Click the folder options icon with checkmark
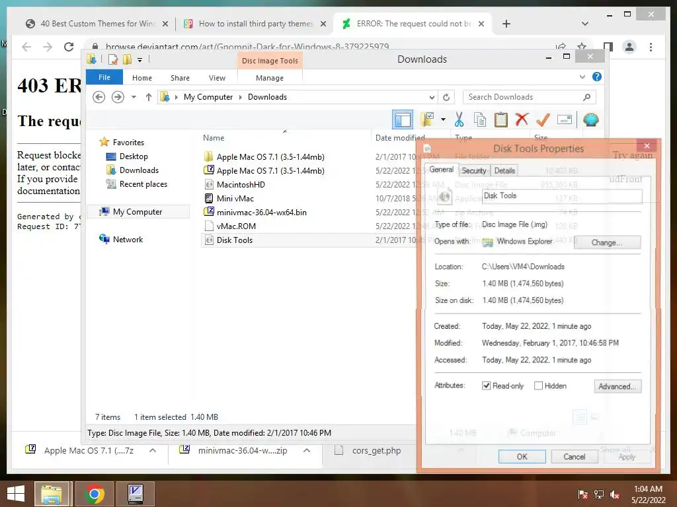This screenshot has width=677, height=507. coord(427,119)
